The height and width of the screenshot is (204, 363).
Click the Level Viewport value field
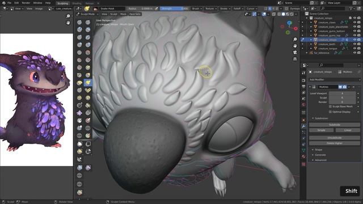(x=342, y=93)
